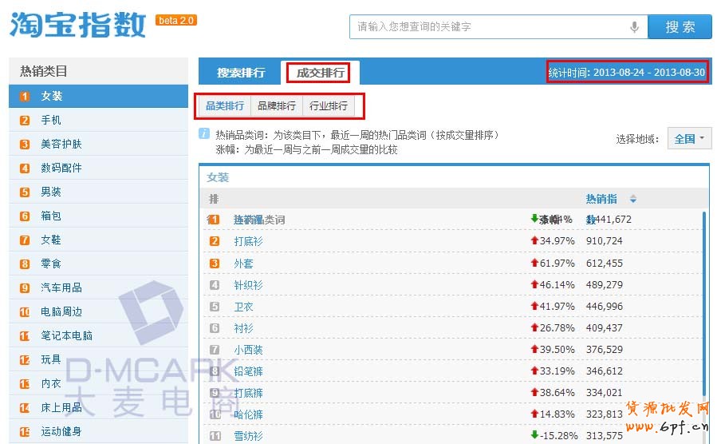Click the orange rank 2 badge beside 打底衫

215,241
